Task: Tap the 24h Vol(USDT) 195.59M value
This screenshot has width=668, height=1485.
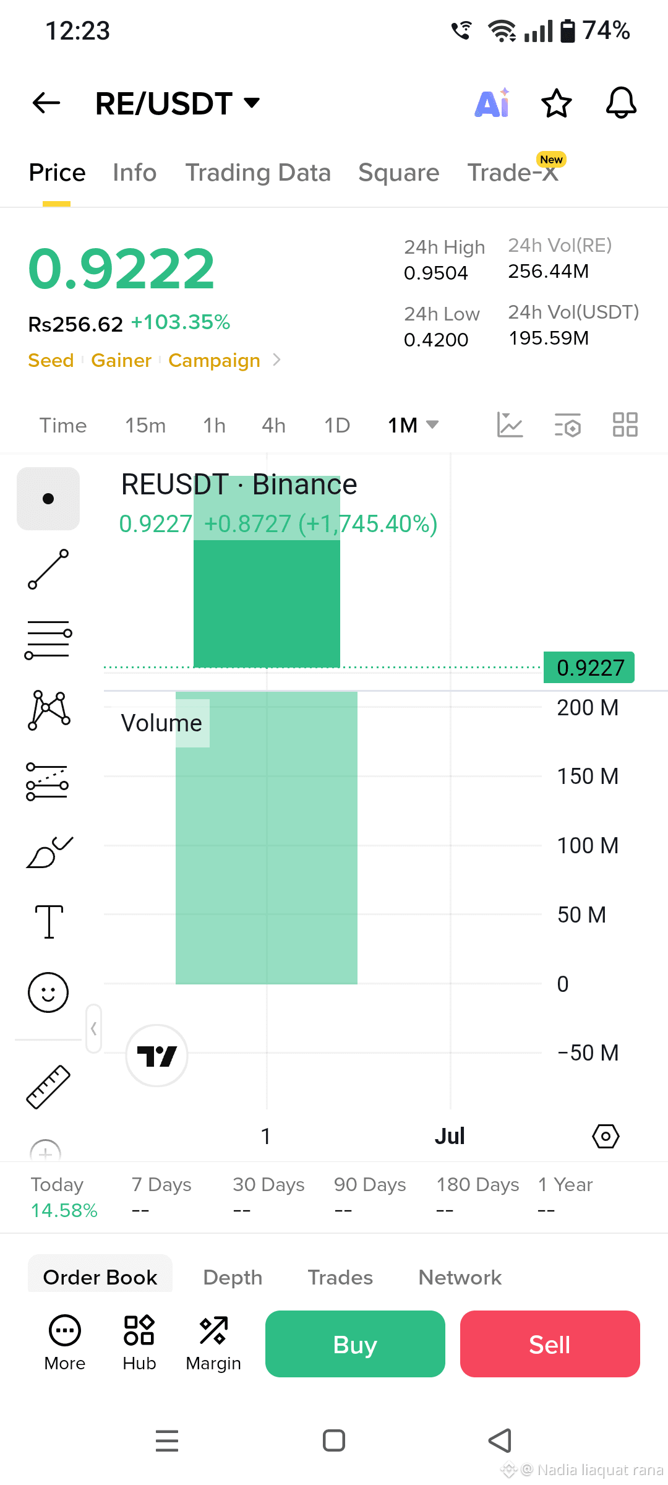Action: point(548,338)
